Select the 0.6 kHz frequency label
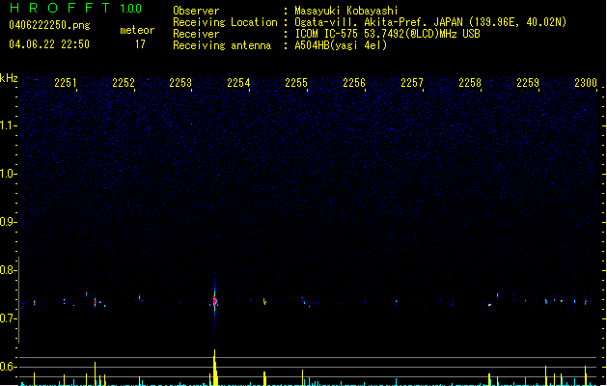The image size is (607, 386). click(9, 367)
